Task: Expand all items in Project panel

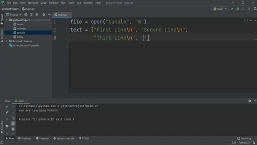Action: (x=31, y=14)
